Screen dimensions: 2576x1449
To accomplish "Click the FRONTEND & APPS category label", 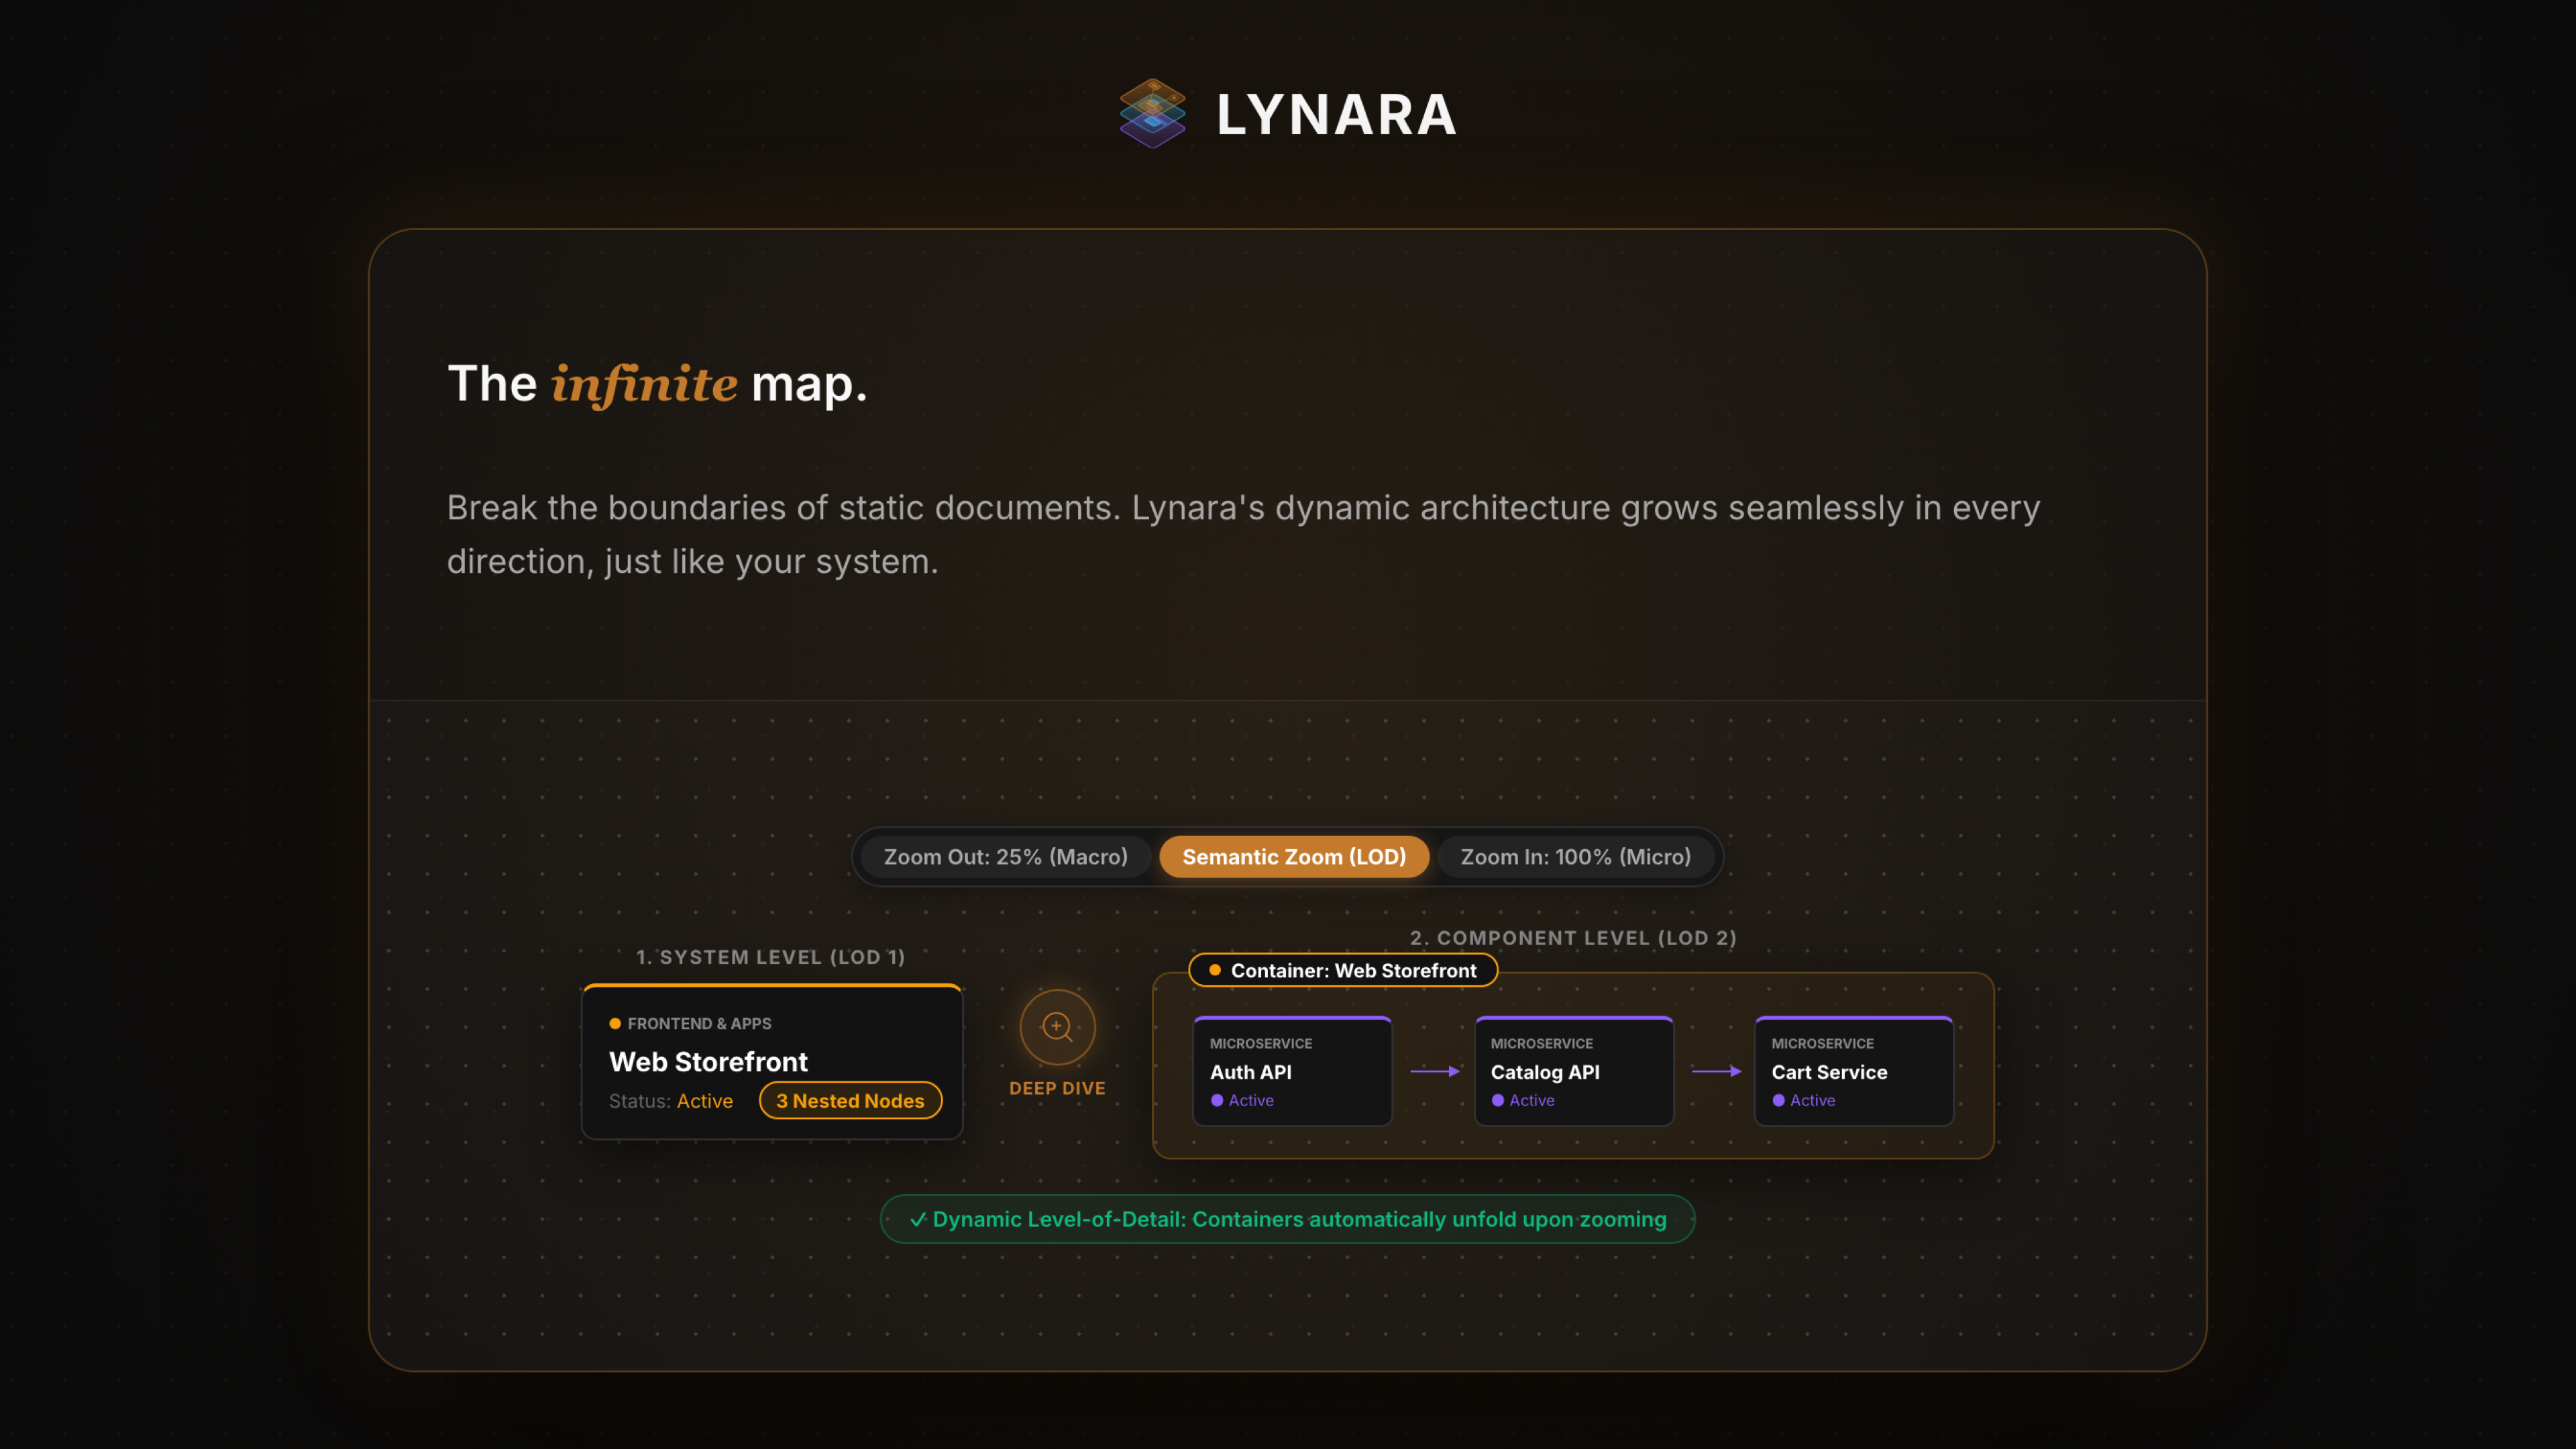I will click(699, 1024).
